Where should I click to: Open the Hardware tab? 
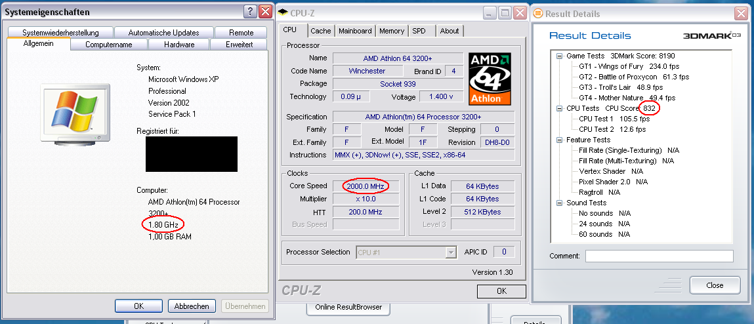coord(179,45)
